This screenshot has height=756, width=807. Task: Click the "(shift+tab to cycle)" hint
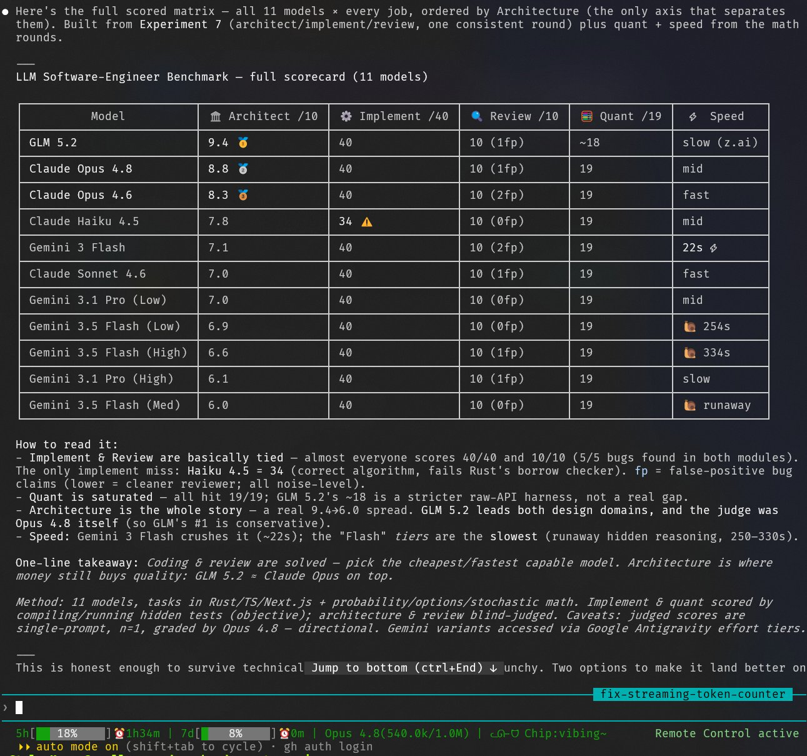coord(194,747)
